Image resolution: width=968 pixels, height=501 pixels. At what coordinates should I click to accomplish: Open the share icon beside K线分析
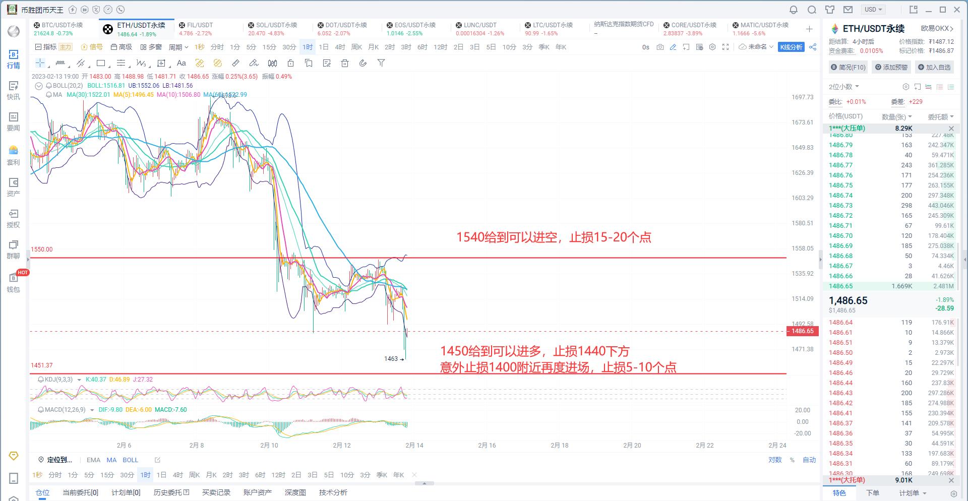[x=813, y=47]
